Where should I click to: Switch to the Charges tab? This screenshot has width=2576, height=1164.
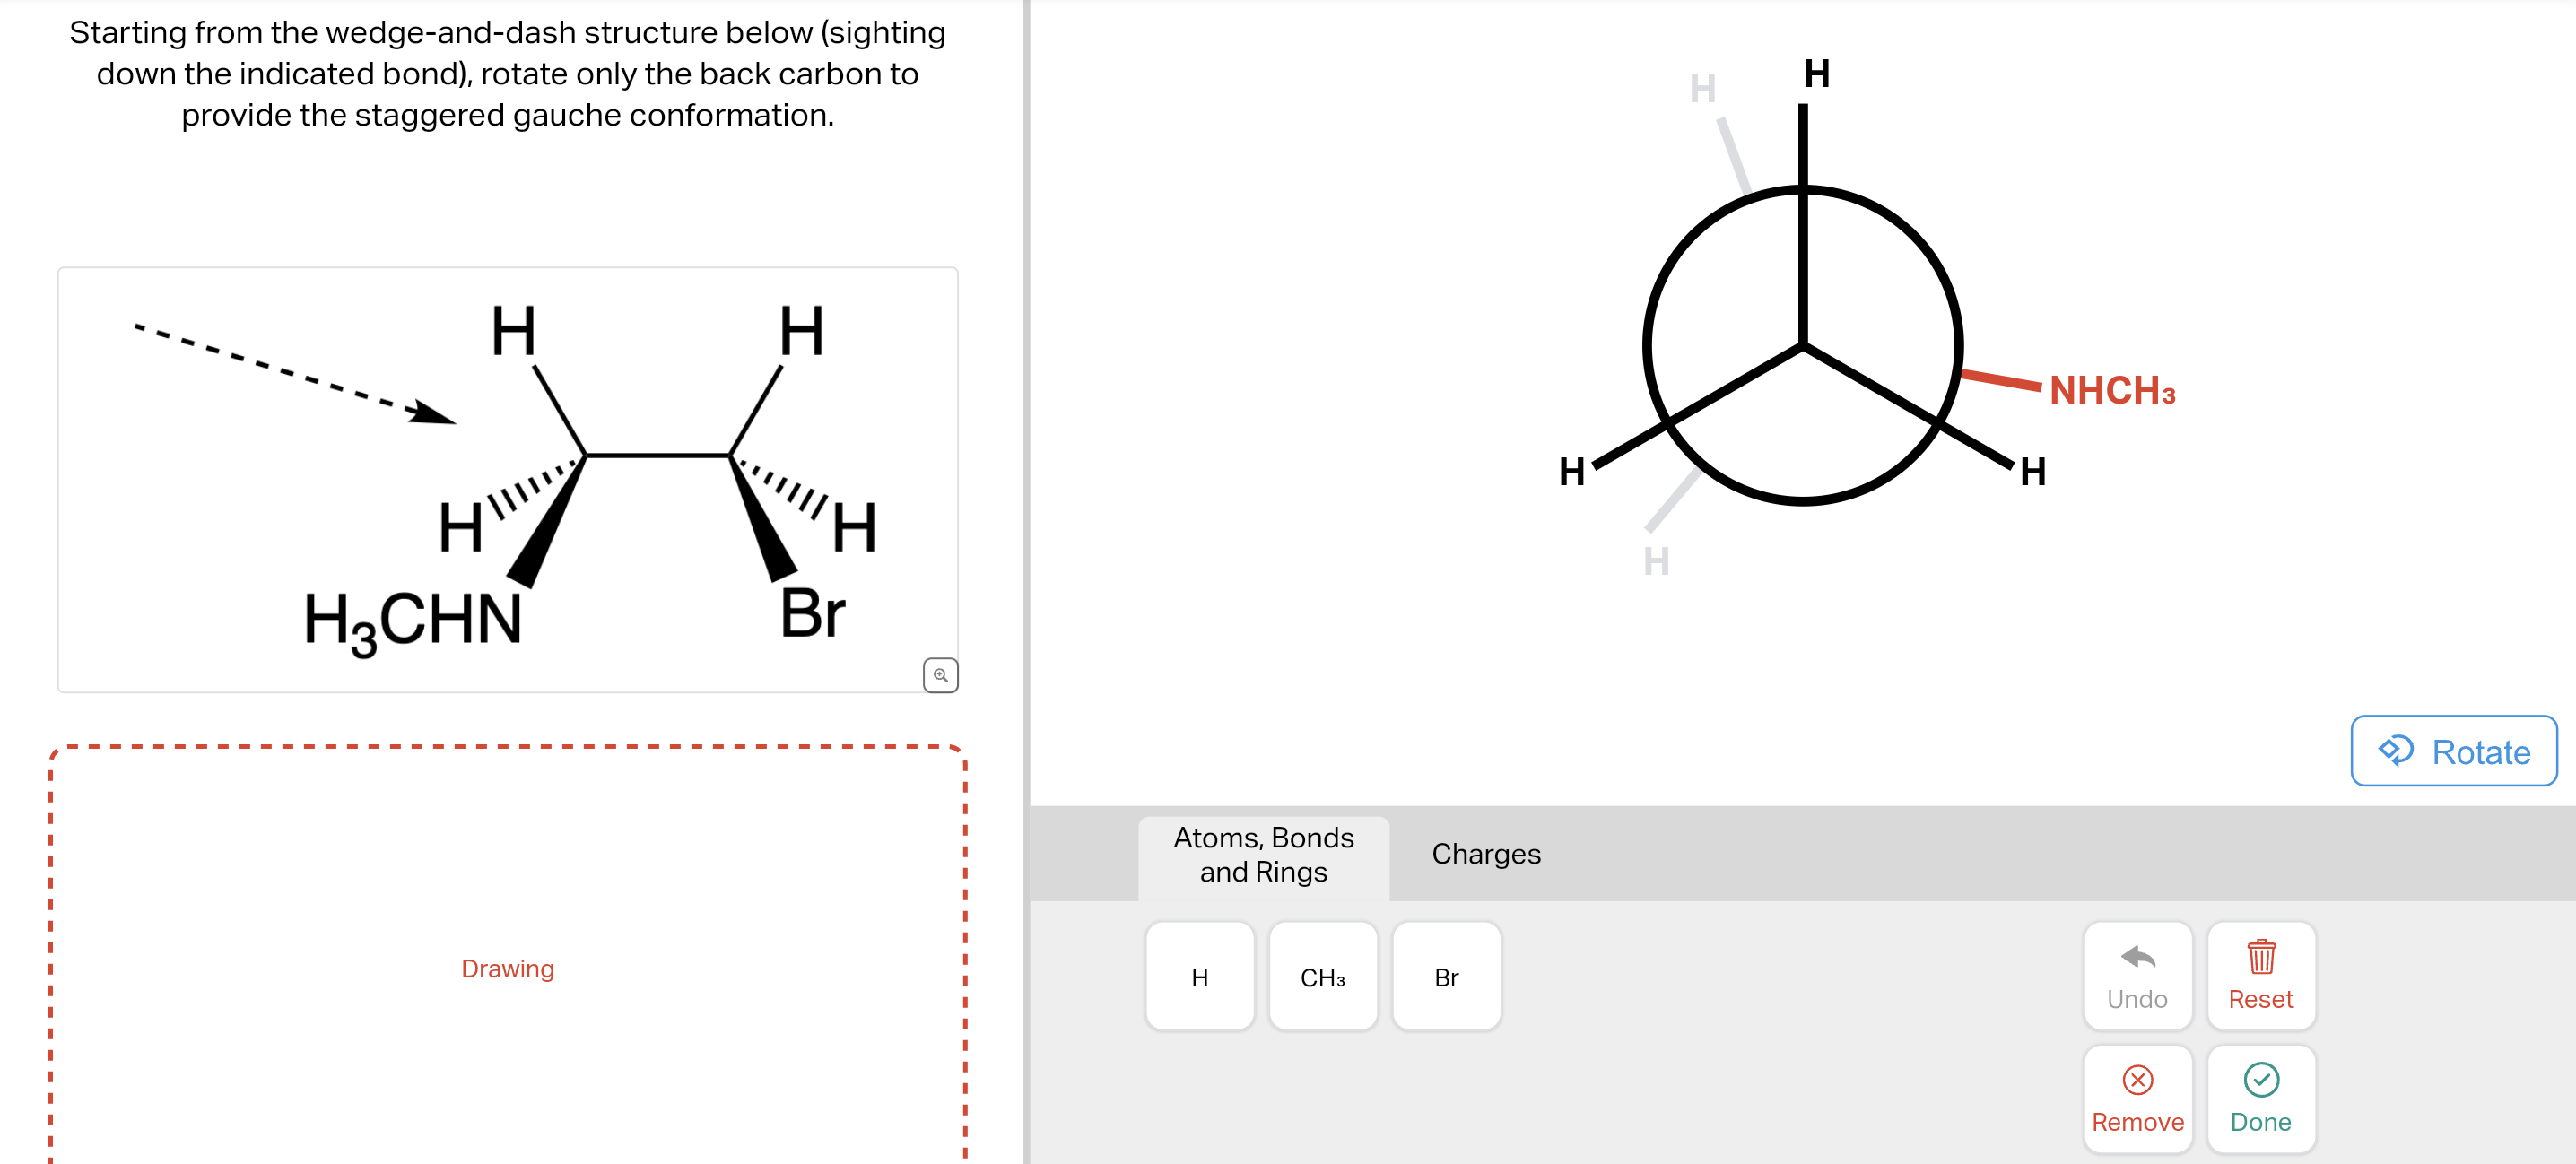pyautogui.click(x=1486, y=854)
